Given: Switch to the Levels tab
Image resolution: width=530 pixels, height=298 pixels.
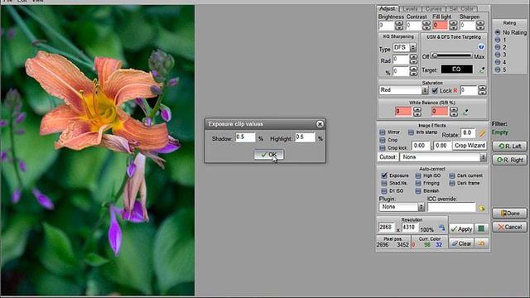Looking at the screenshot, I should point(411,9).
